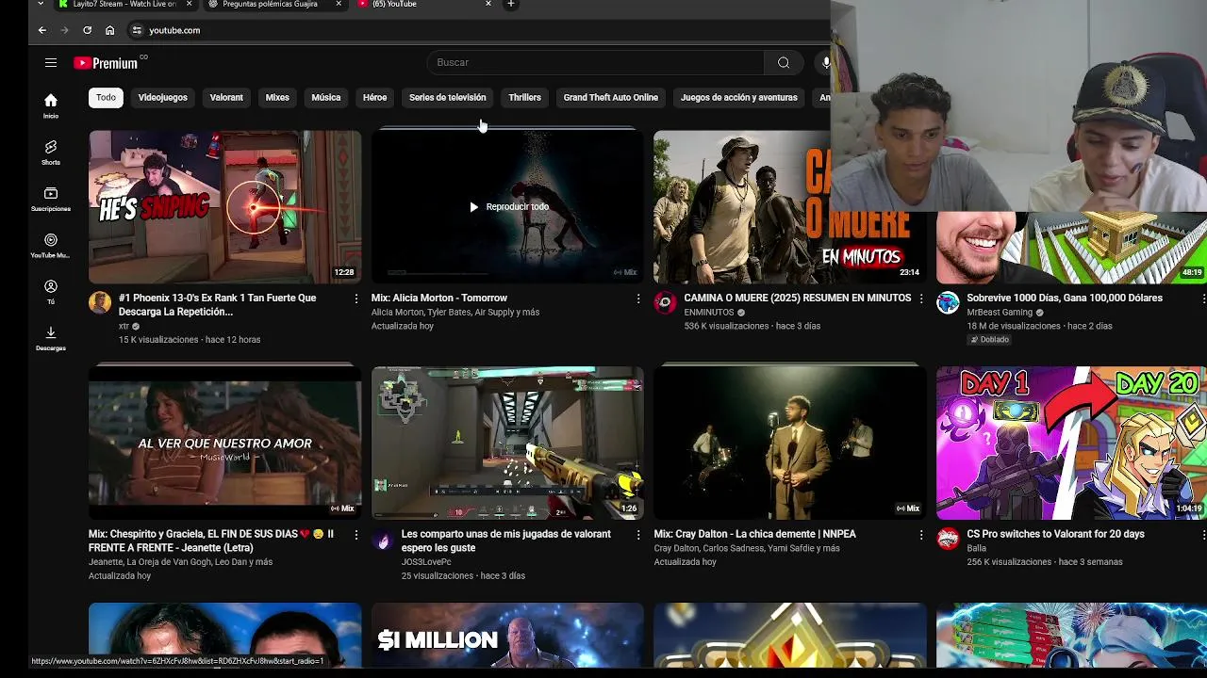Viewport: 1207px width, 678px height.
Task: Select the Series de televisión chip
Action: [x=448, y=97]
